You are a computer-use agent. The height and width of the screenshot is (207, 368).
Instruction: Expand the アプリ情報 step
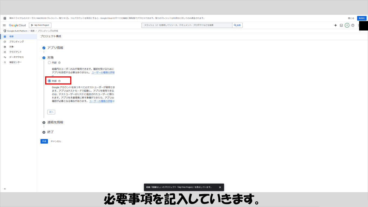[55, 48]
